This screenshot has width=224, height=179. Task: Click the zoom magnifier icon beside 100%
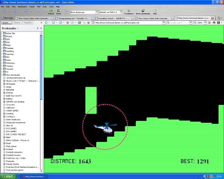coord(195,23)
